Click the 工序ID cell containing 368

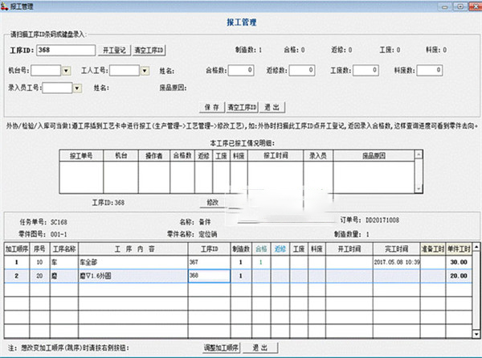pyautogui.click(x=208, y=274)
